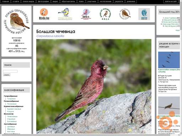The width and height of the screenshot is (182, 136).
Task: Open the 'видео' top menu item
Action: point(55,1)
